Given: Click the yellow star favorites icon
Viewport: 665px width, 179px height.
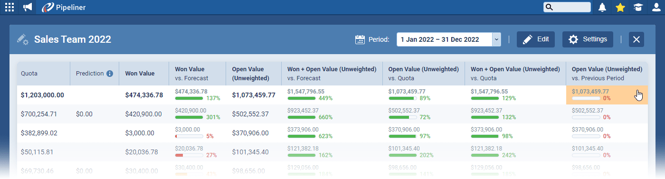Looking at the screenshot, I should pos(620,7).
